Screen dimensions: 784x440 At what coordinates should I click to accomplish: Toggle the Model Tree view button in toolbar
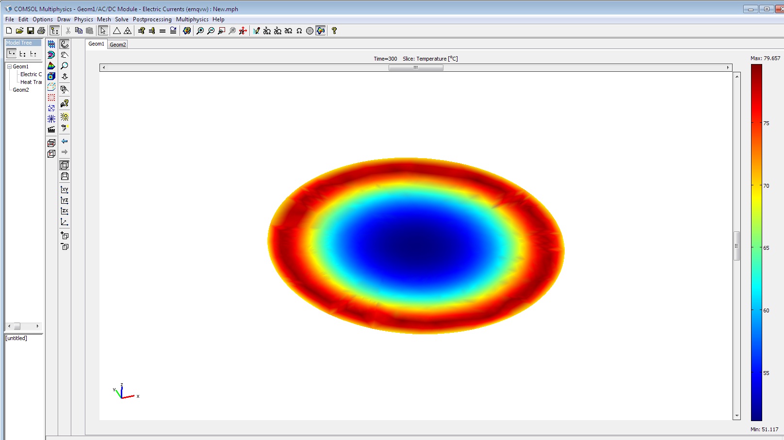(x=54, y=31)
